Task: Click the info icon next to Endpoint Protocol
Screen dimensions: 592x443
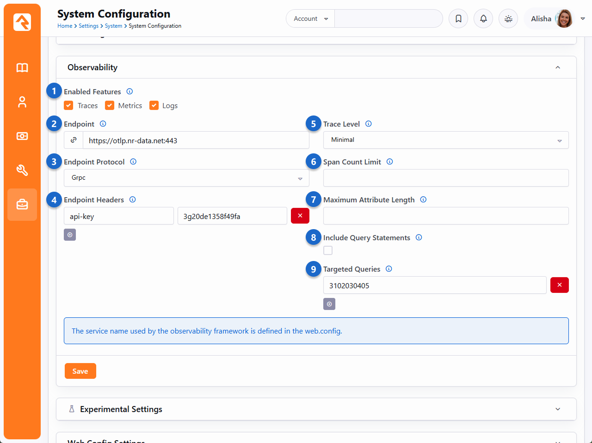Action: pos(133,162)
